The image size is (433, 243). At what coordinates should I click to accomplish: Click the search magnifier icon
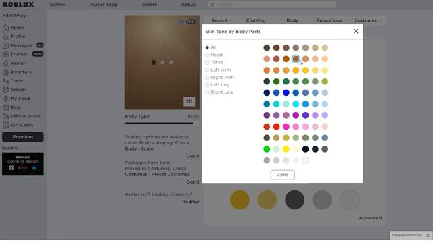(x=212, y=5)
